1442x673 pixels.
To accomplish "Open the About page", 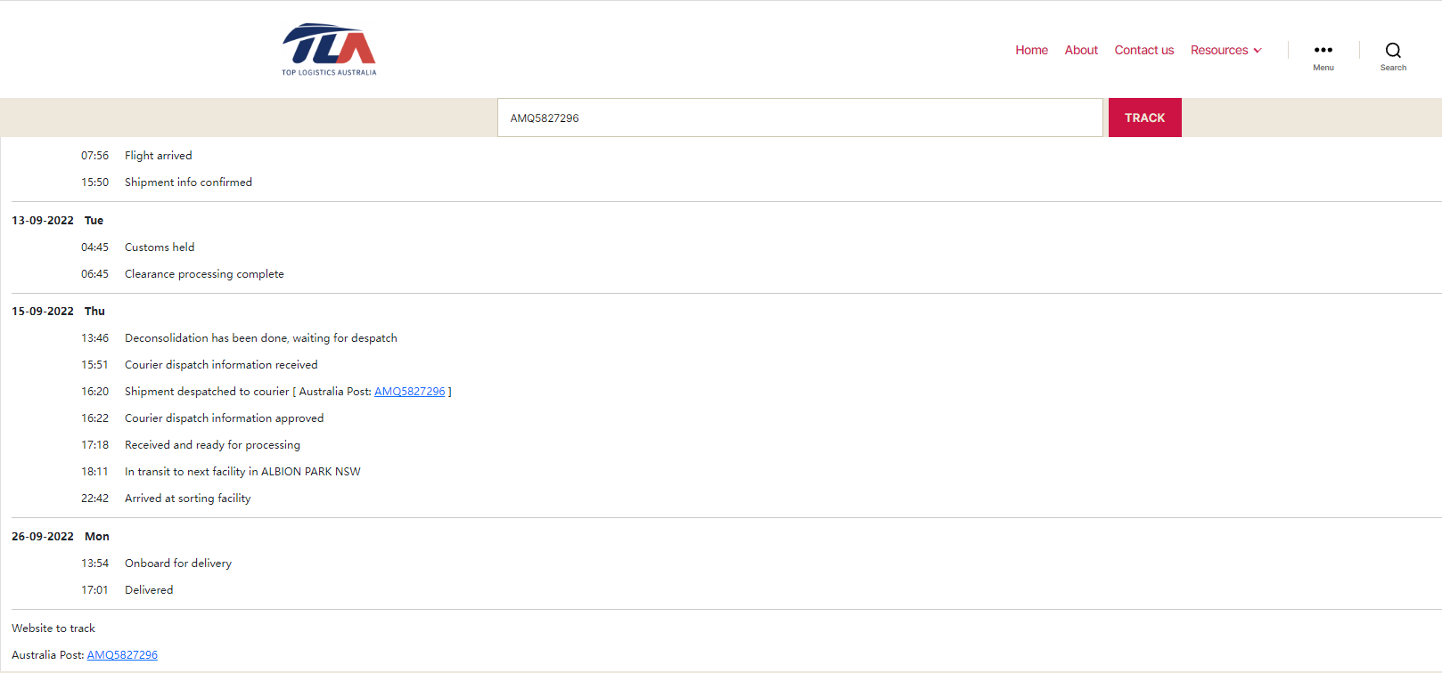I will click(x=1081, y=50).
